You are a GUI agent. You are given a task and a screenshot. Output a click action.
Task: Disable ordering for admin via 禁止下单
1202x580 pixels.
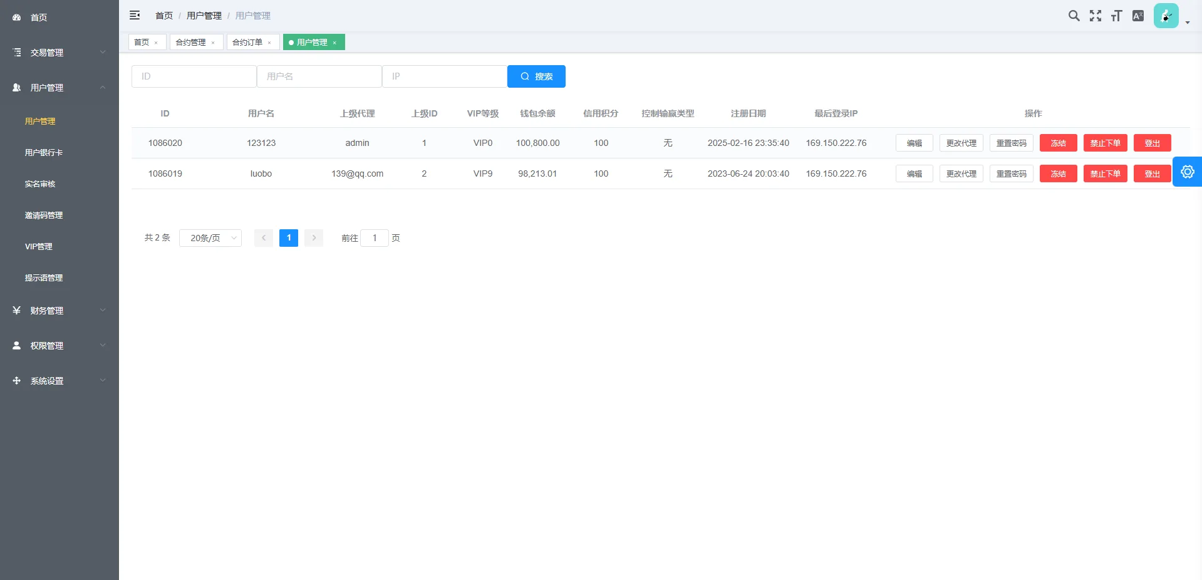point(1105,143)
